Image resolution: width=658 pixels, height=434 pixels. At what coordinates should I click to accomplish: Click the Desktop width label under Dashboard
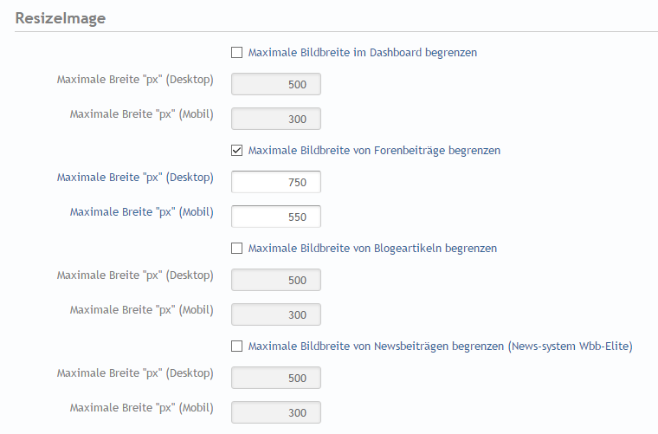[x=135, y=80]
